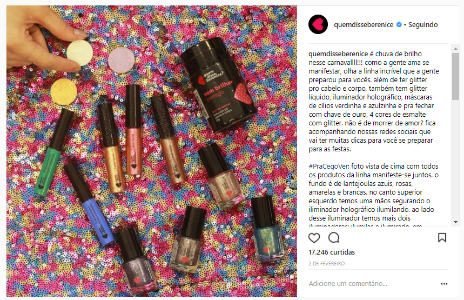
Task: Click the verified badge beside the username
Action: pyautogui.click(x=399, y=24)
